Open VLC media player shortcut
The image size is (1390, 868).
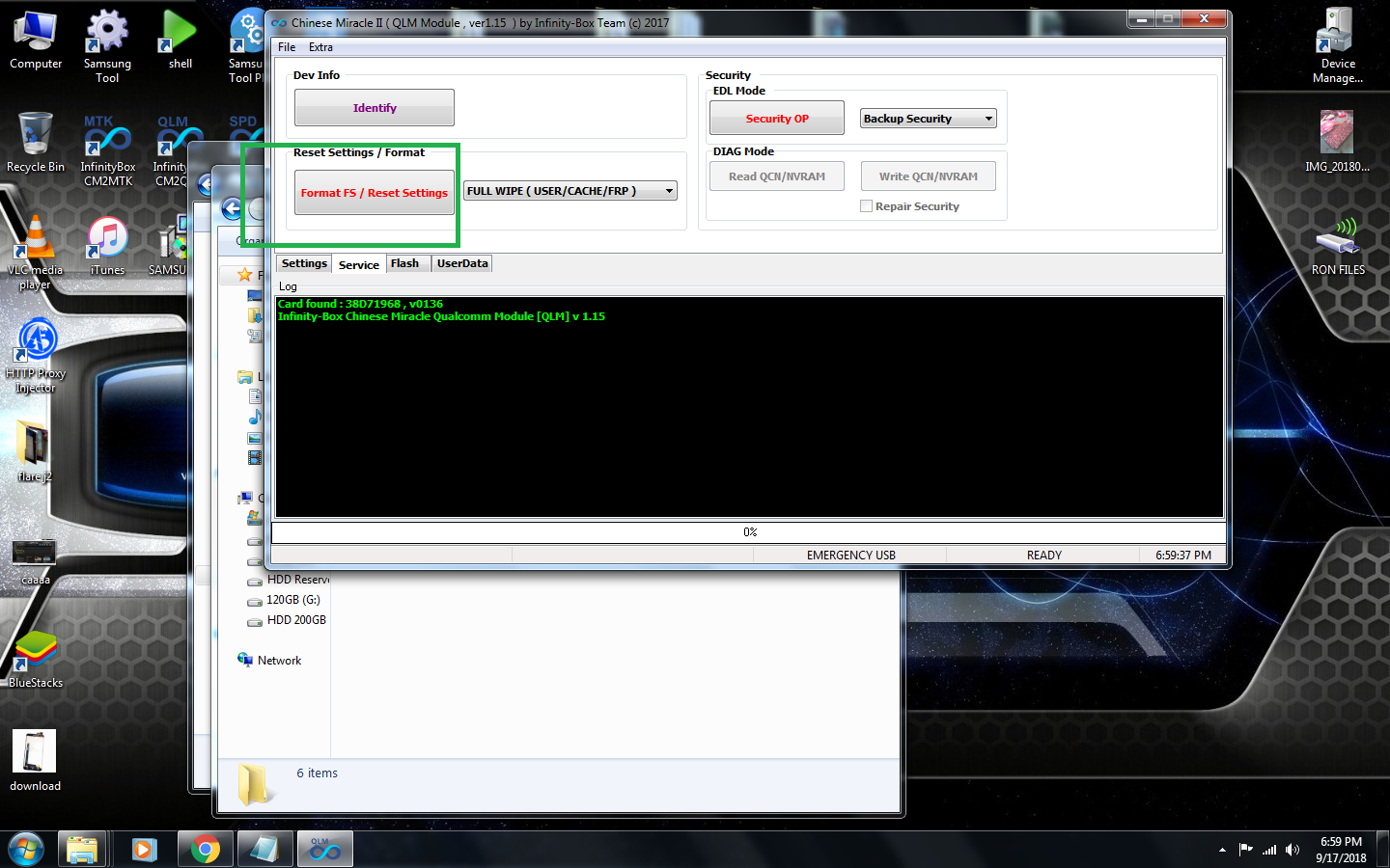pyautogui.click(x=35, y=253)
